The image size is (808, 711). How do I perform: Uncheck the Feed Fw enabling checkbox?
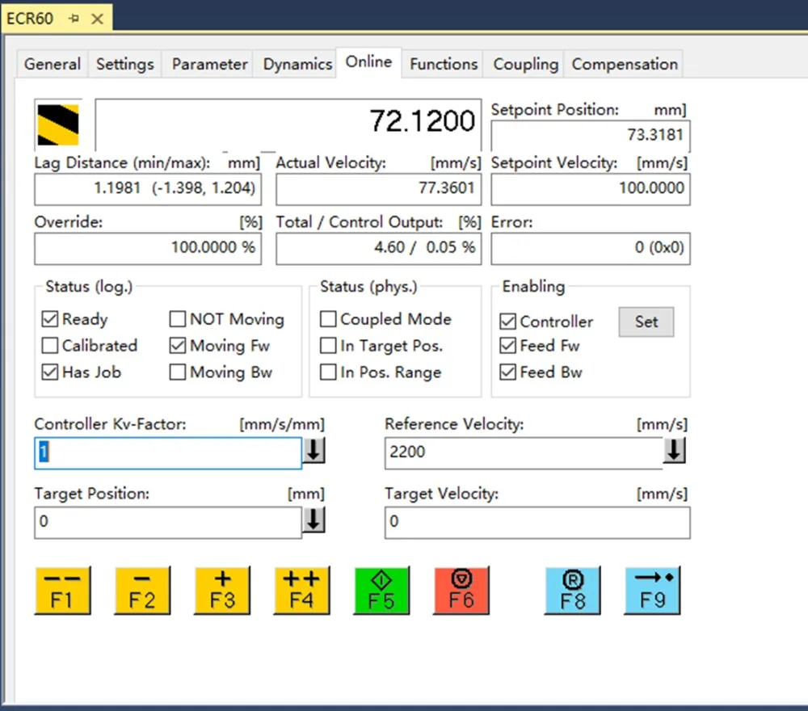(508, 346)
